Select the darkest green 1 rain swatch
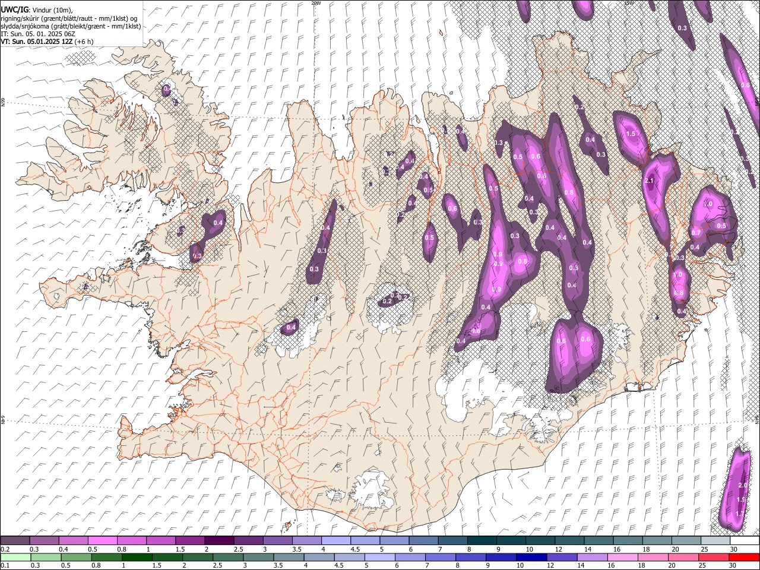 coord(138,557)
